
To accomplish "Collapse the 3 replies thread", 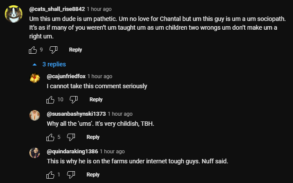I will (x=49, y=64).
